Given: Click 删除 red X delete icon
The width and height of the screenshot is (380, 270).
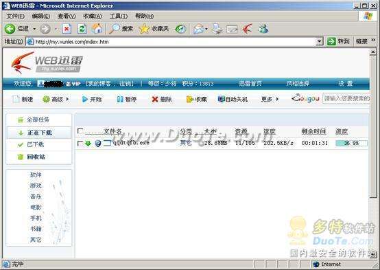Looking at the screenshot, I should 155,99.
